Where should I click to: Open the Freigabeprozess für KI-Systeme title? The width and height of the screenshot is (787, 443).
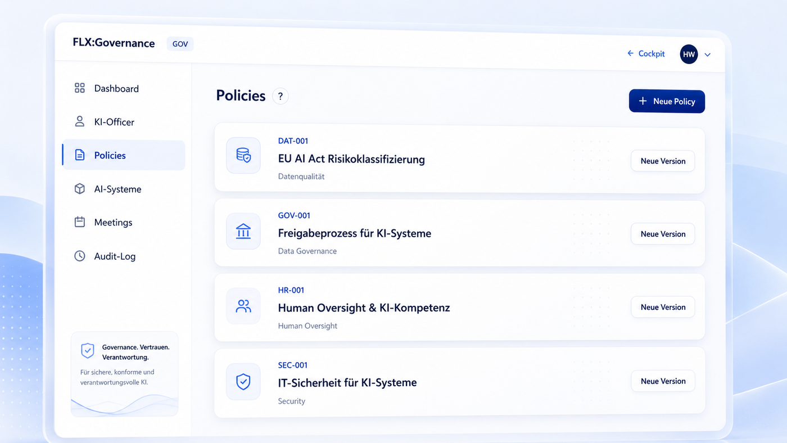(x=355, y=233)
